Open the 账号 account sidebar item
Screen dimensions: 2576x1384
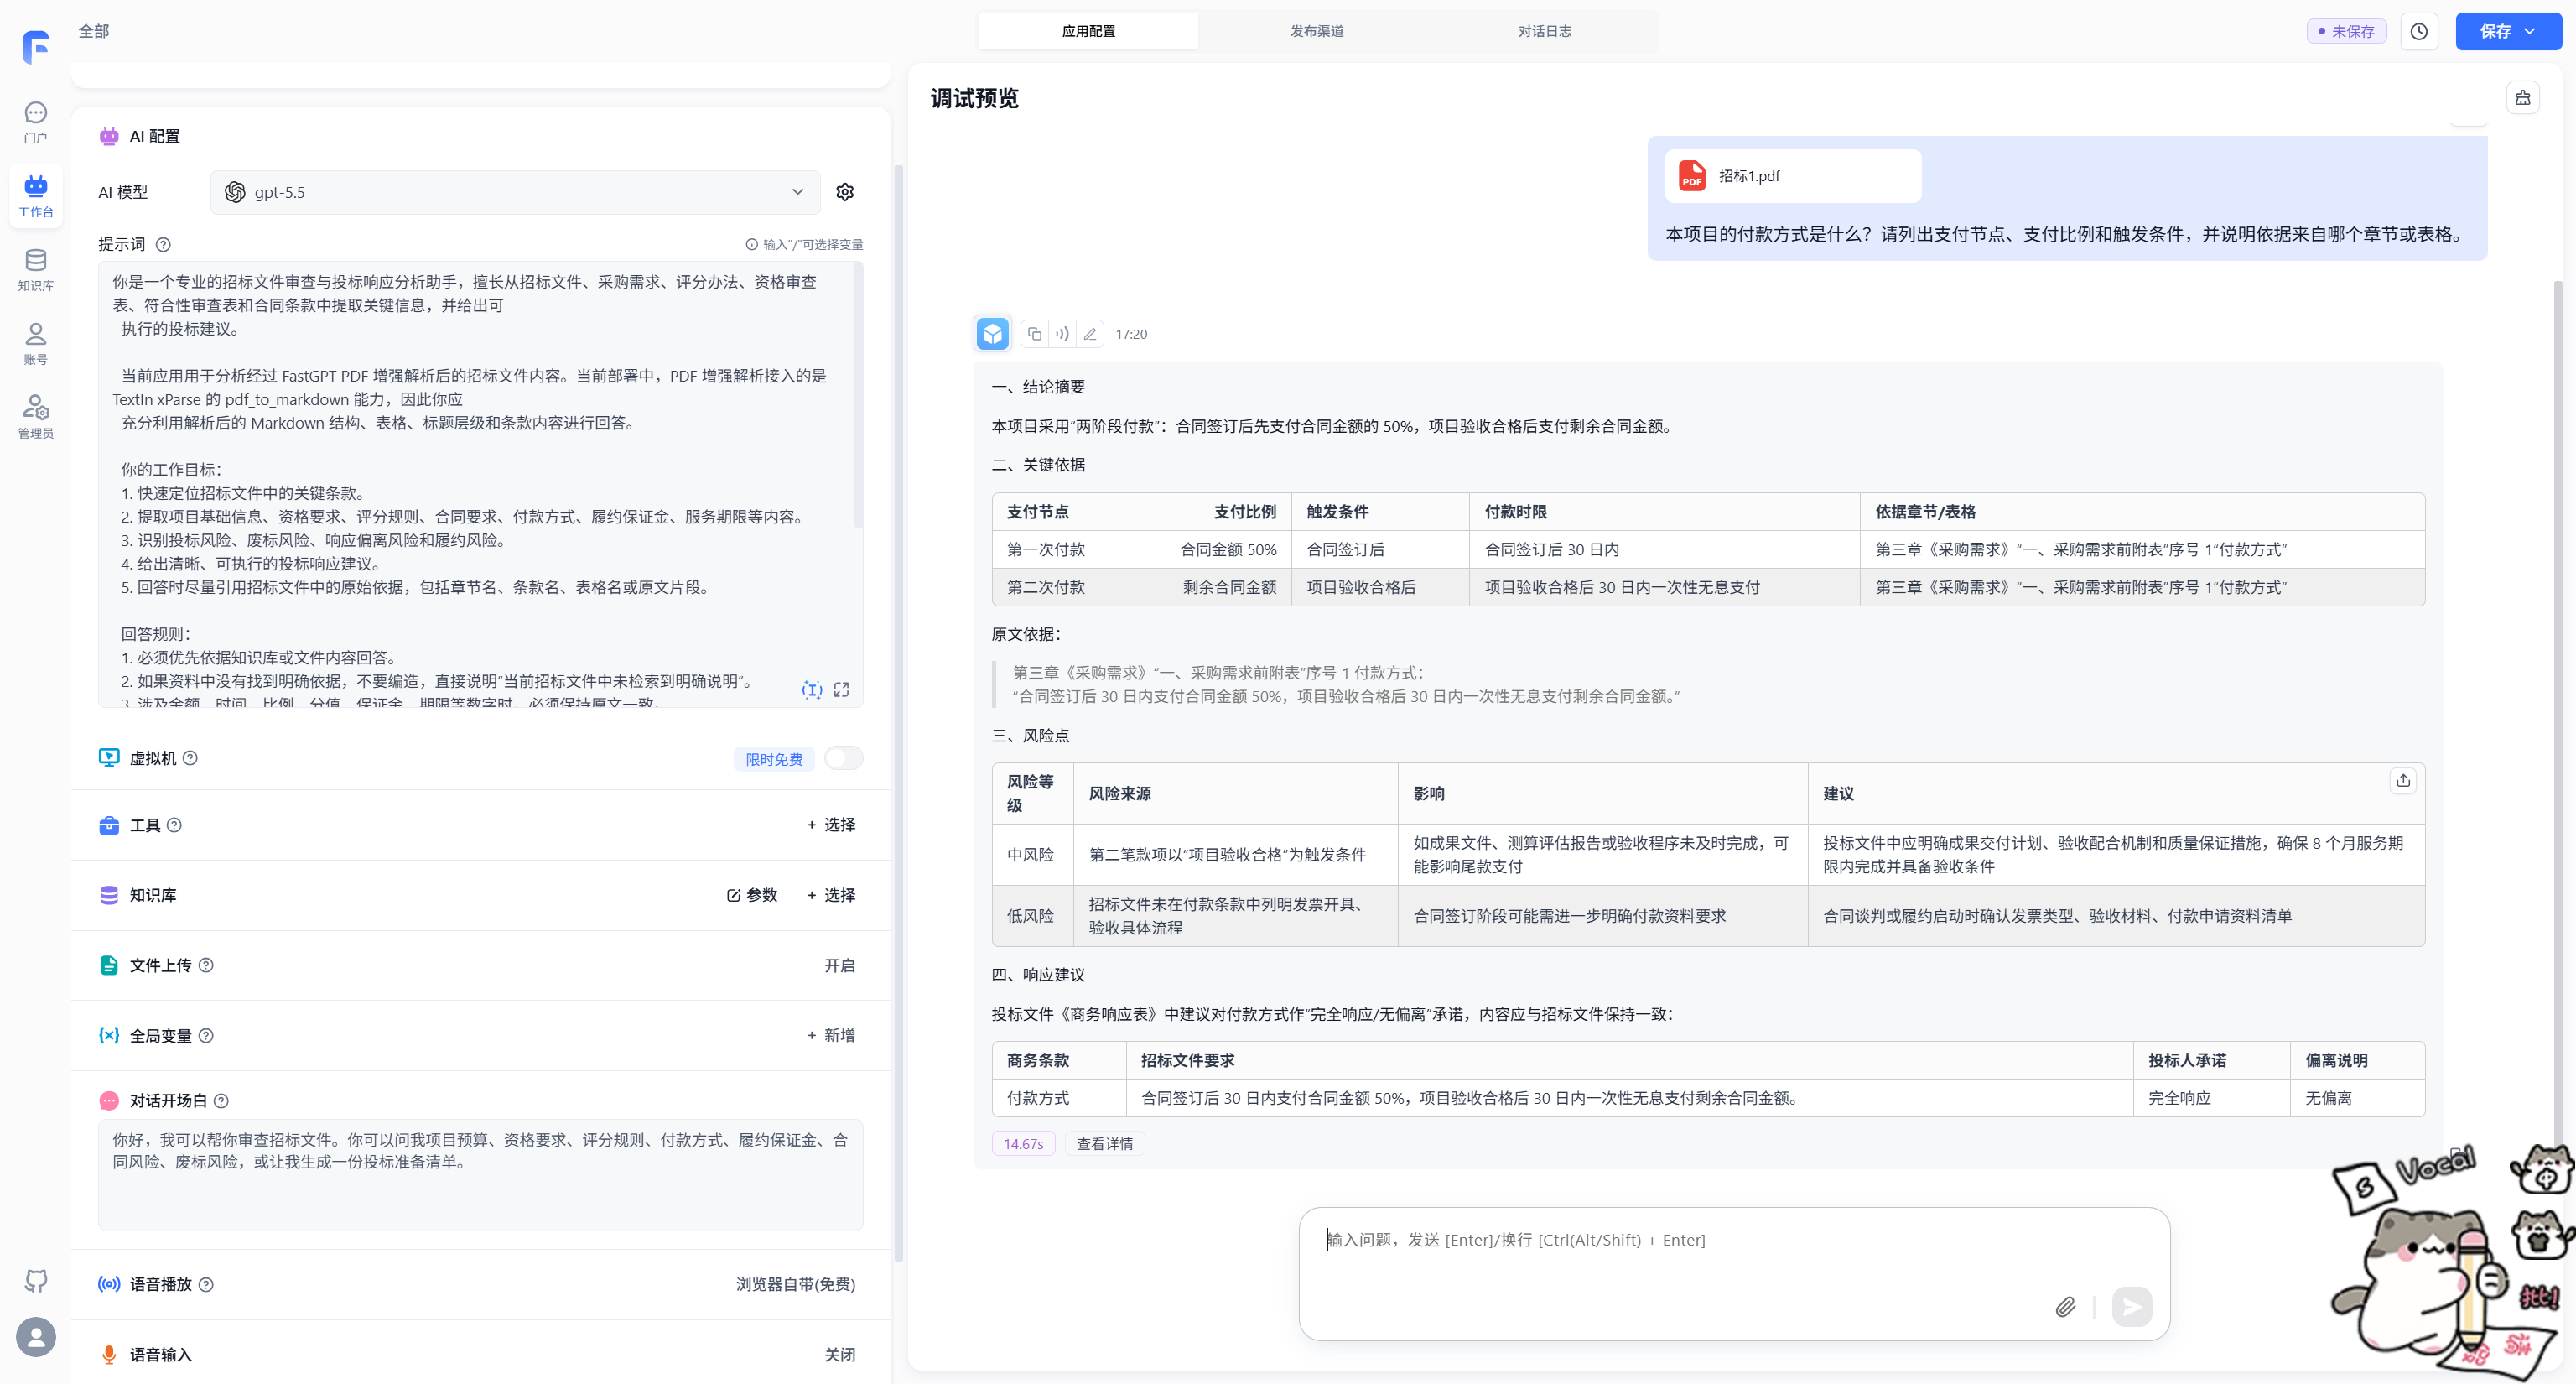pos(36,343)
